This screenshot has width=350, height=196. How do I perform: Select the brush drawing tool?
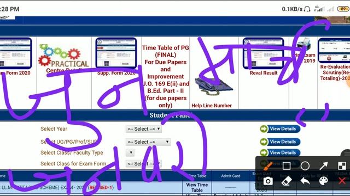point(268,166)
